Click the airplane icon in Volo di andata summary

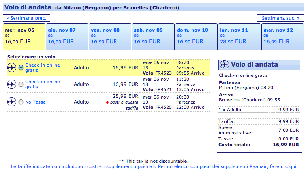224,65
